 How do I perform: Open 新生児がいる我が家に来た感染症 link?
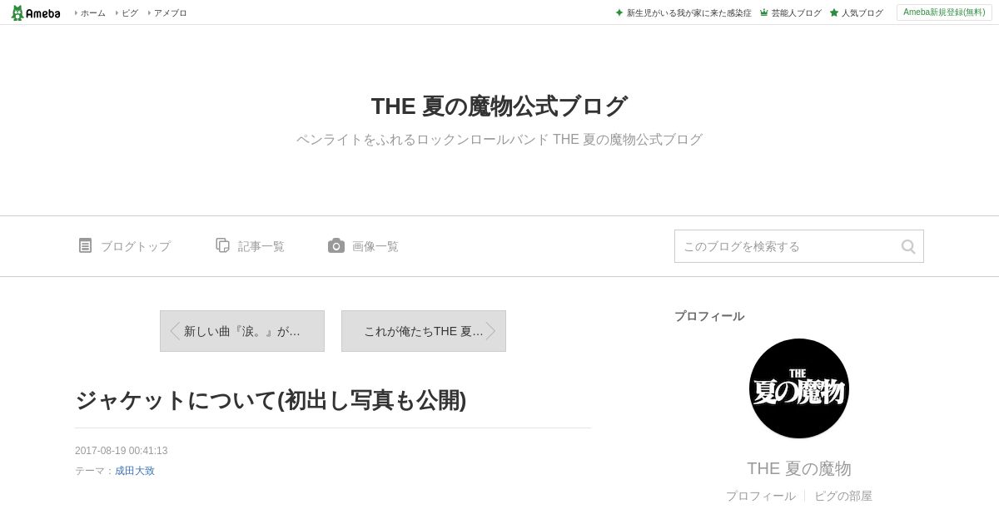(x=688, y=12)
